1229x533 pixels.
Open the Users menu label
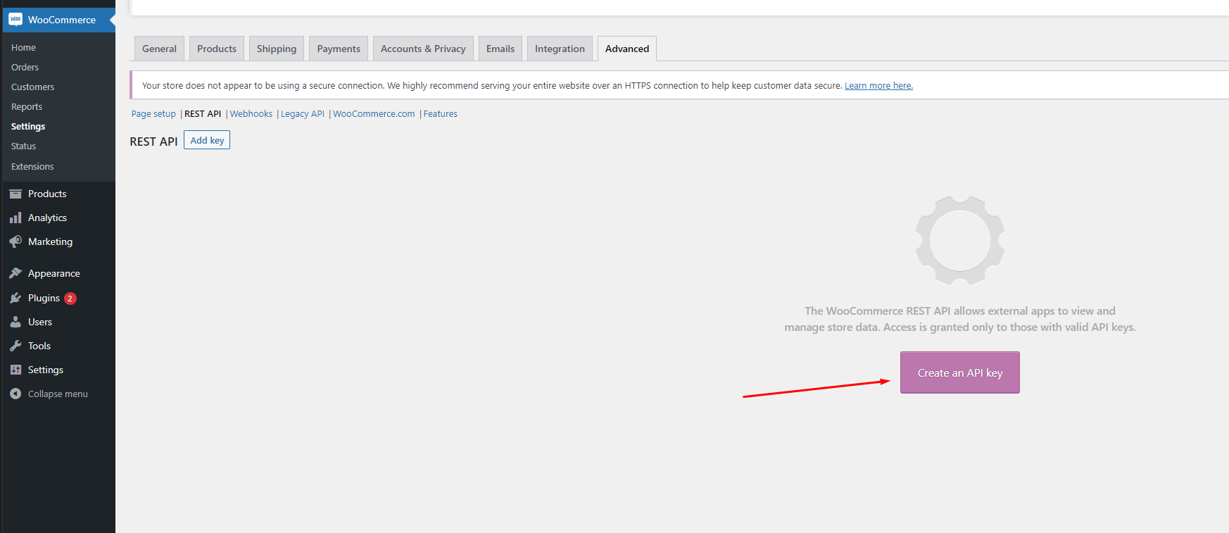[40, 322]
